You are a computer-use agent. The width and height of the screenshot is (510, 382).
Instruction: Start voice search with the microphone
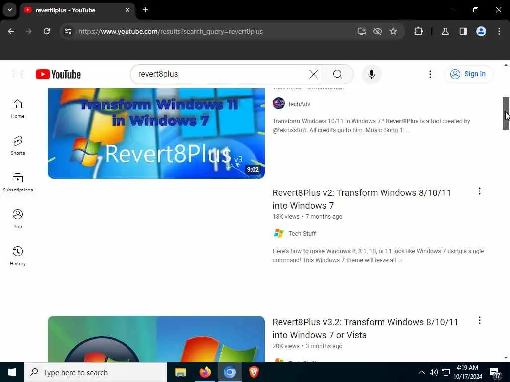pos(371,74)
